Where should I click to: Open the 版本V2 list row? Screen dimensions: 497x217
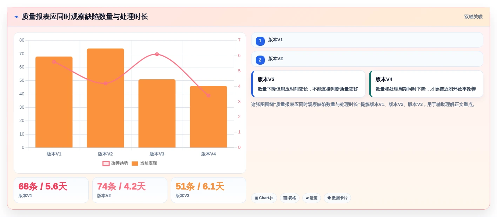(x=367, y=59)
